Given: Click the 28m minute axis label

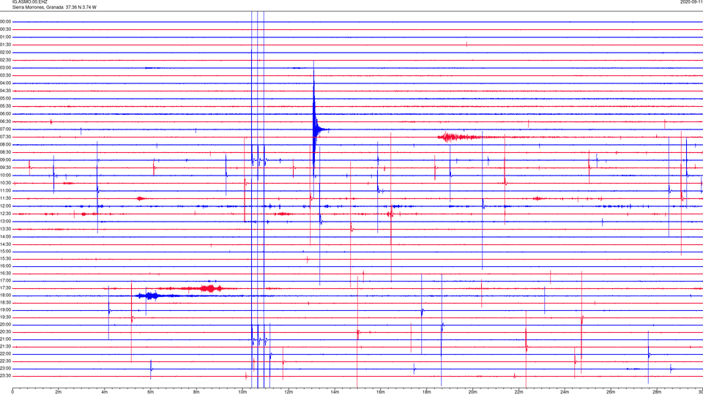Looking at the screenshot, I should 657,392.
